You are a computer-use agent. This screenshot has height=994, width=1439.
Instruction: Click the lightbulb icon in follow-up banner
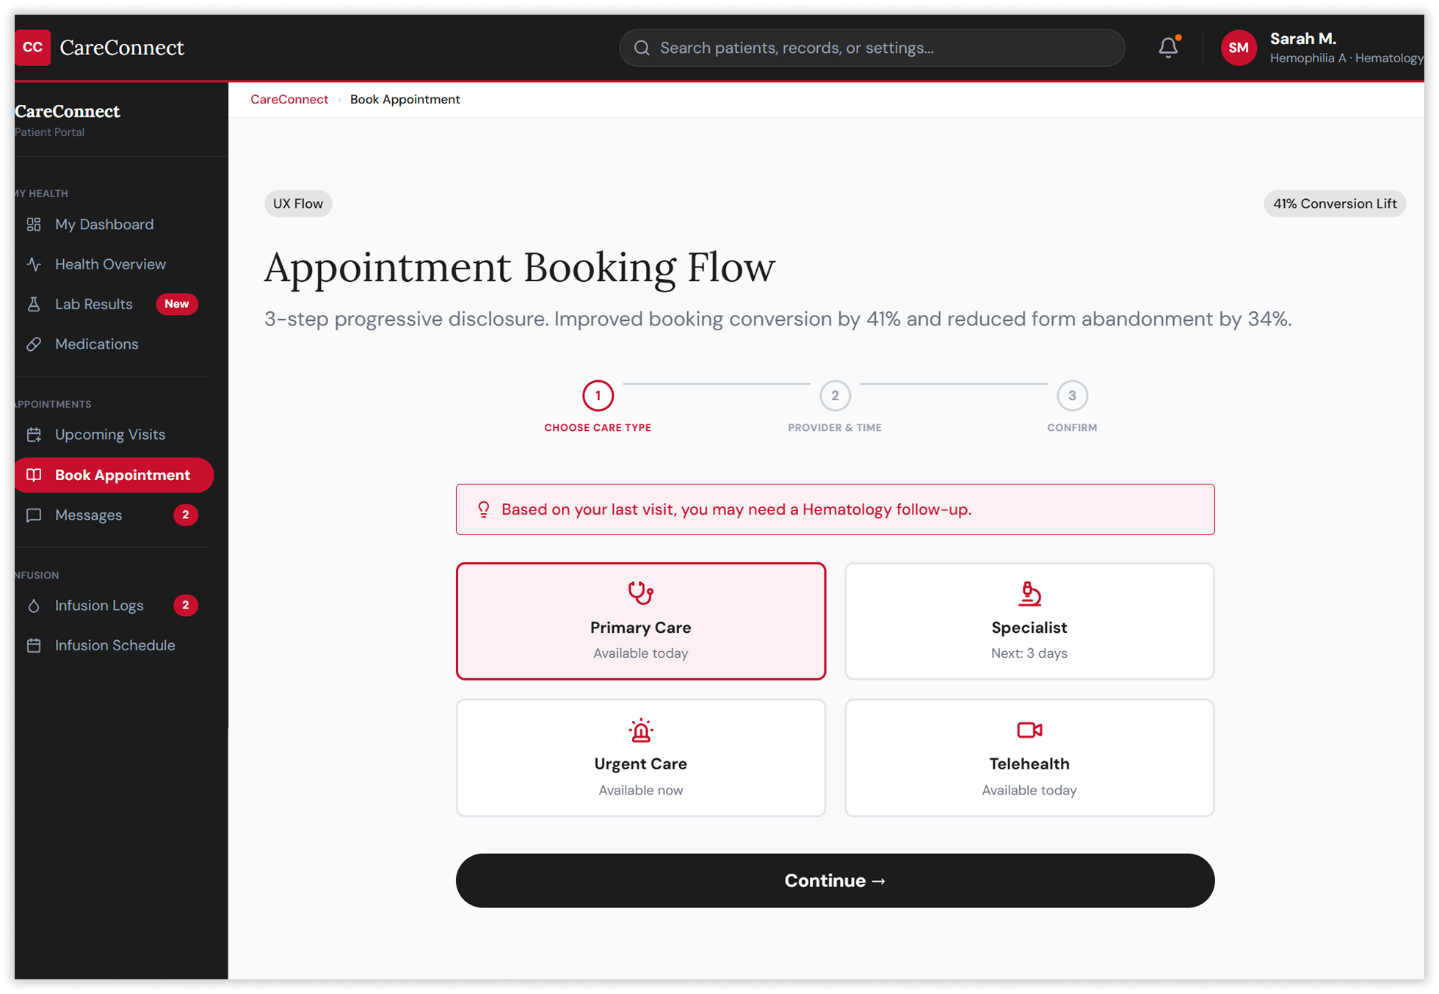[x=483, y=509]
